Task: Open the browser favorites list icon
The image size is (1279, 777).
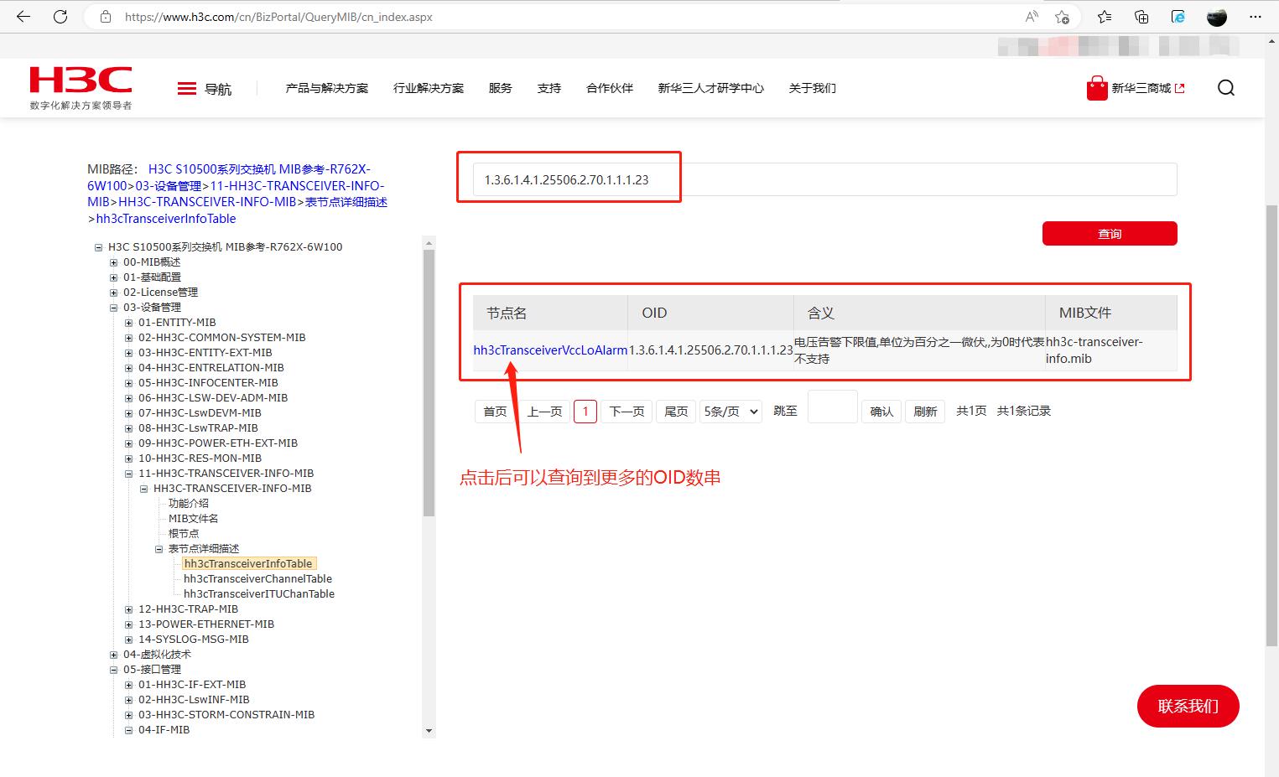Action: tap(1105, 17)
